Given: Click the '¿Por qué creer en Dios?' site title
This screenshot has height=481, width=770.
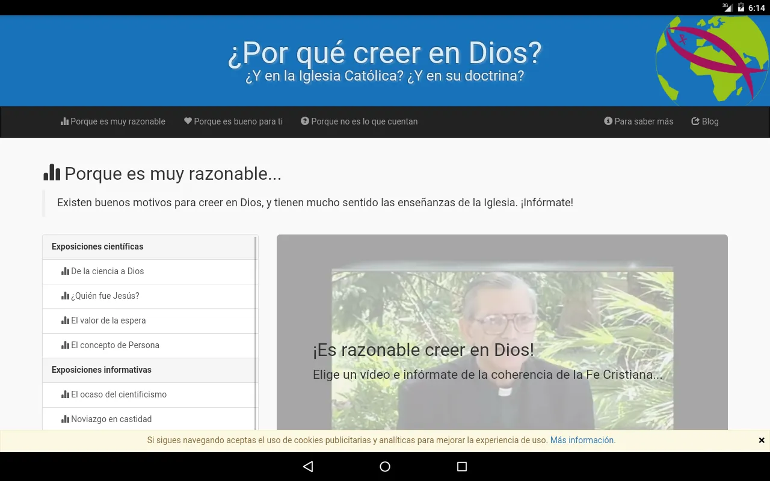Looking at the screenshot, I should coord(385,53).
